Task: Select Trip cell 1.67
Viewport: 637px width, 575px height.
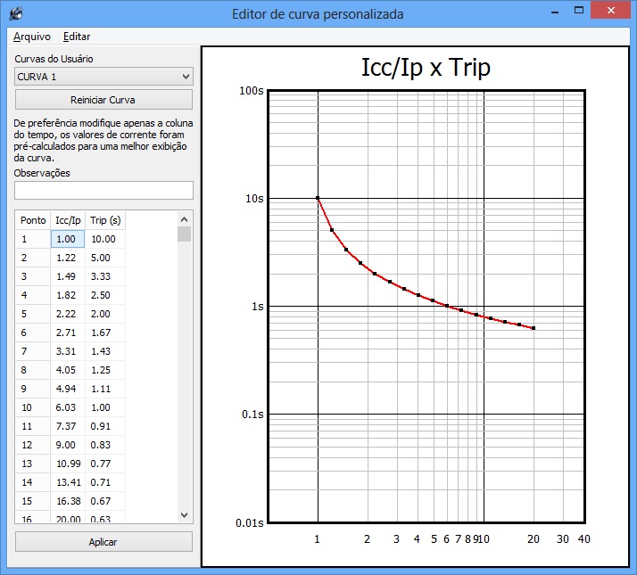Action: (x=105, y=333)
